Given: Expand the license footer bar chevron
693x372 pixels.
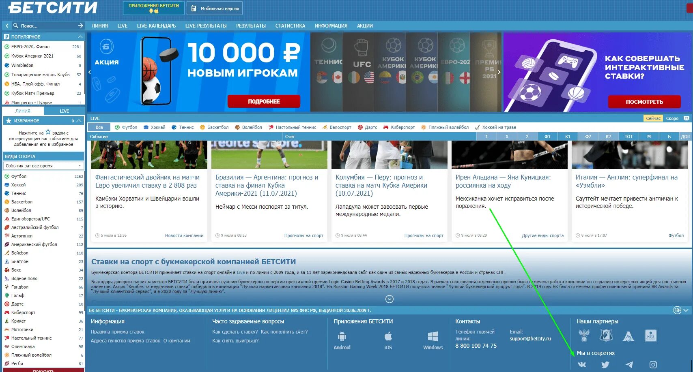Looking at the screenshot, I should [686, 310].
